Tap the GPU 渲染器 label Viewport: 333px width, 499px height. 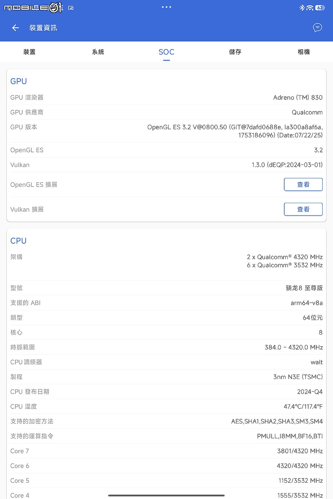pos(27,97)
